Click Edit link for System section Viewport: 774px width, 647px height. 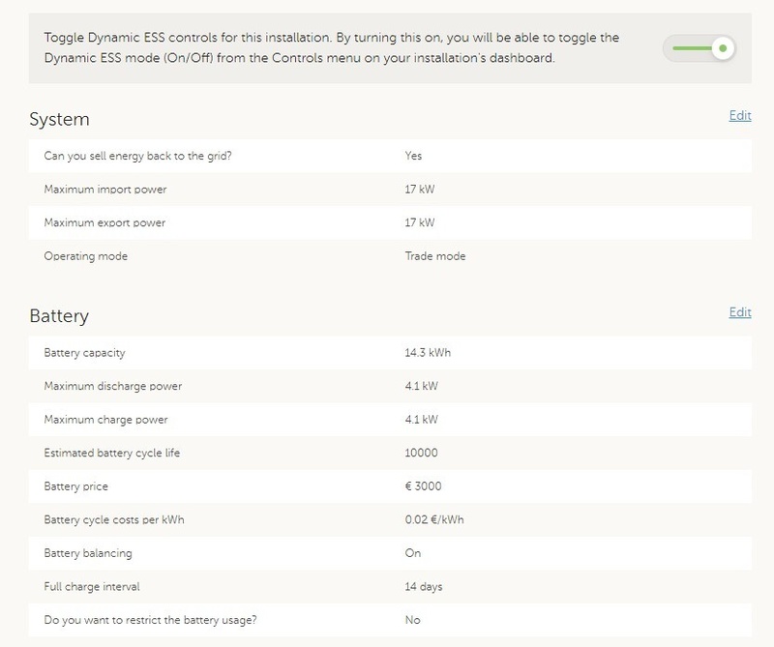pyautogui.click(x=739, y=116)
